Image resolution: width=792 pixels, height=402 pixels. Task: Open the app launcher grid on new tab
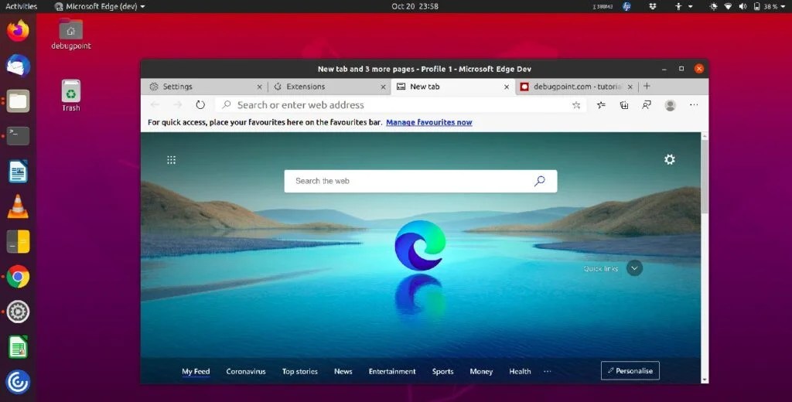click(x=171, y=160)
